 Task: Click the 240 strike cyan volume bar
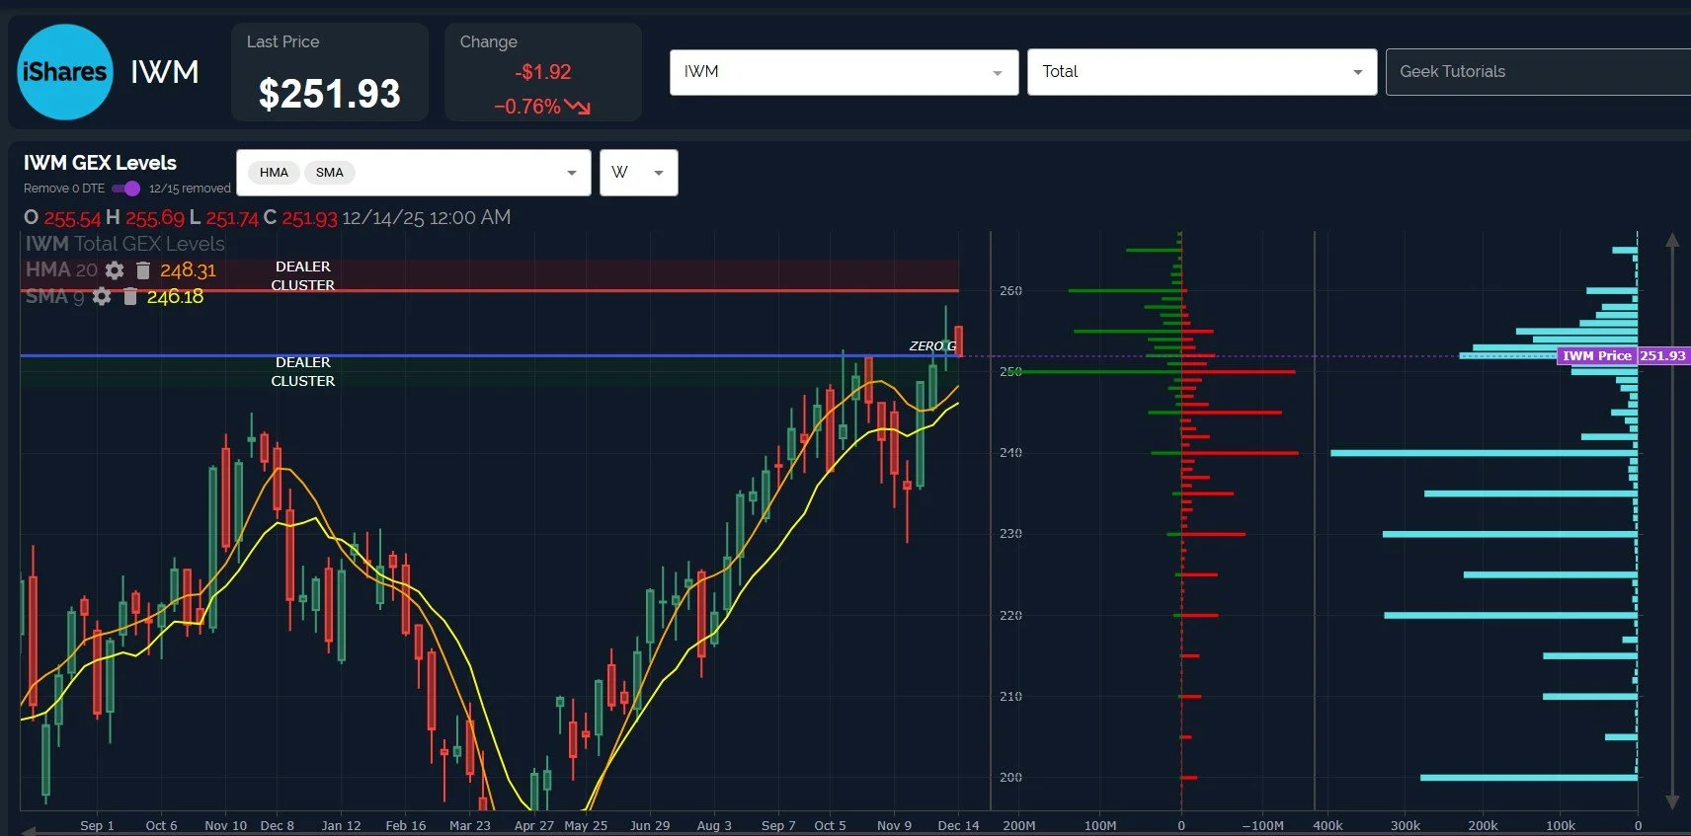point(1484,453)
